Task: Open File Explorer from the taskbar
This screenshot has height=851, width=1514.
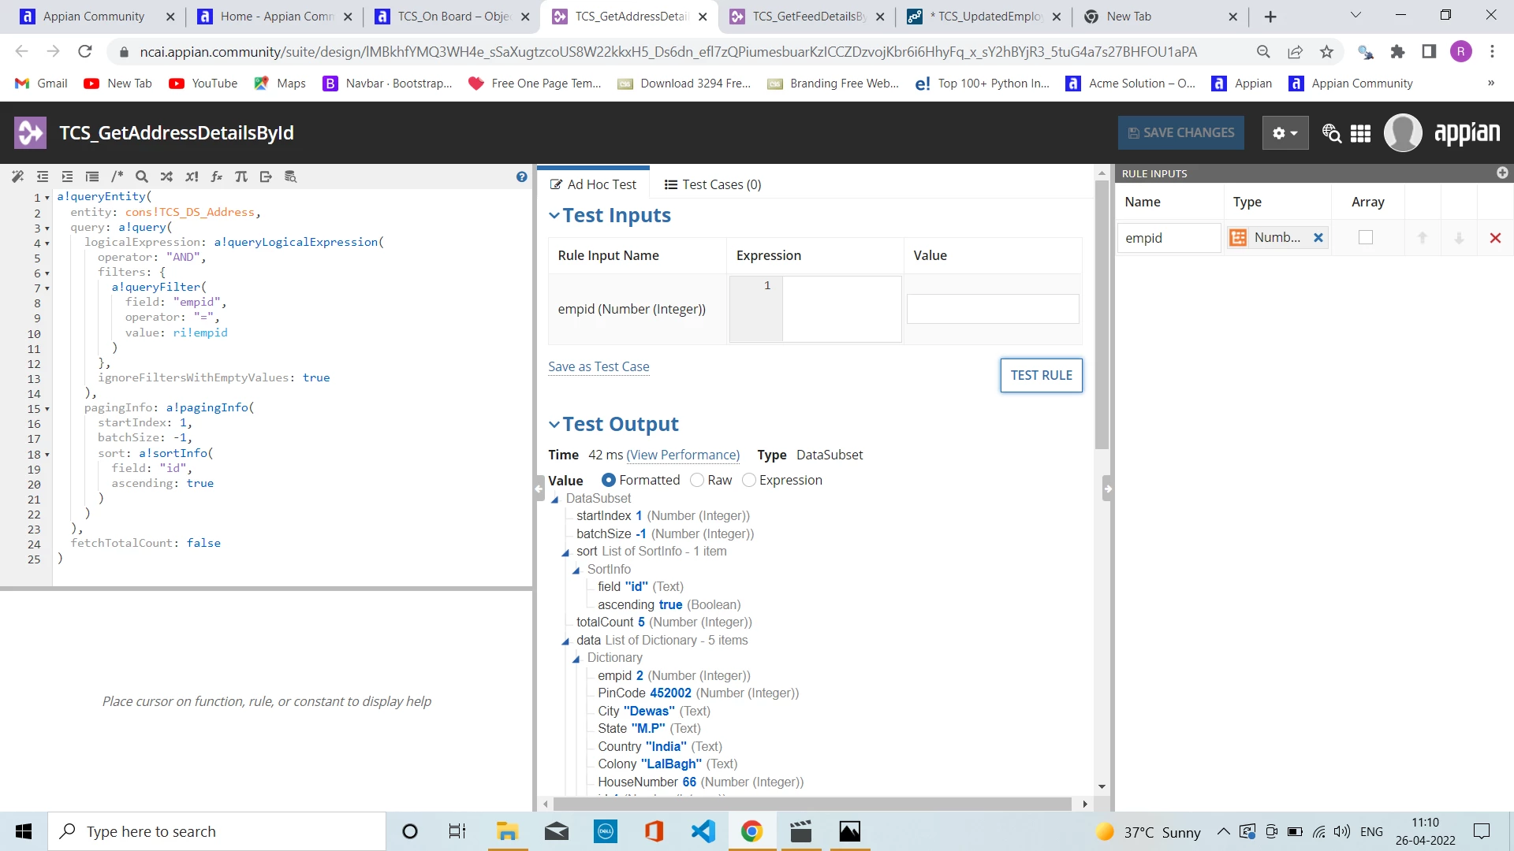Action: point(507,831)
